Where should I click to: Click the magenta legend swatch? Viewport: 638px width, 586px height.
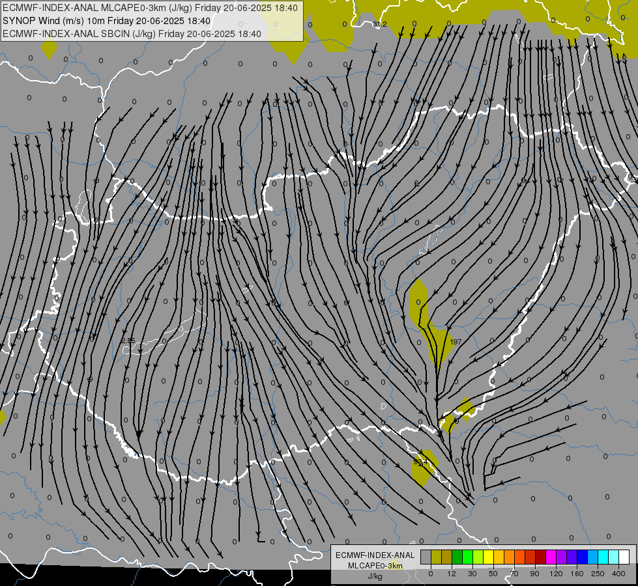point(551,557)
